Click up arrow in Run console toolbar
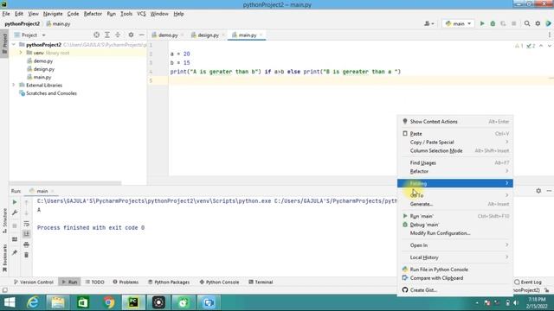The image size is (554, 311). click(x=27, y=202)
